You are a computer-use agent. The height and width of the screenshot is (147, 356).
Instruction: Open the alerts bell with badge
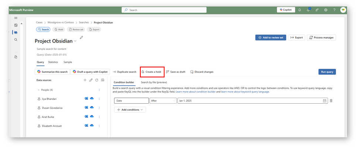pyautogui.click(x=308, y=10)
